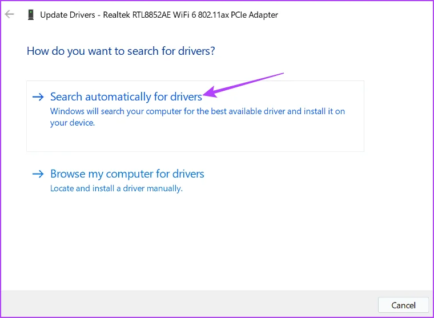The width and height of the screenshot is (434, 318).
Task: Click the 'How do you want to search' heading
Action: coord(120,51)
